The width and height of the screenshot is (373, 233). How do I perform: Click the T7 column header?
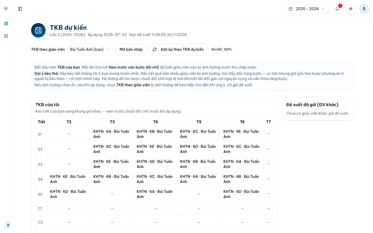click(269, 122)
